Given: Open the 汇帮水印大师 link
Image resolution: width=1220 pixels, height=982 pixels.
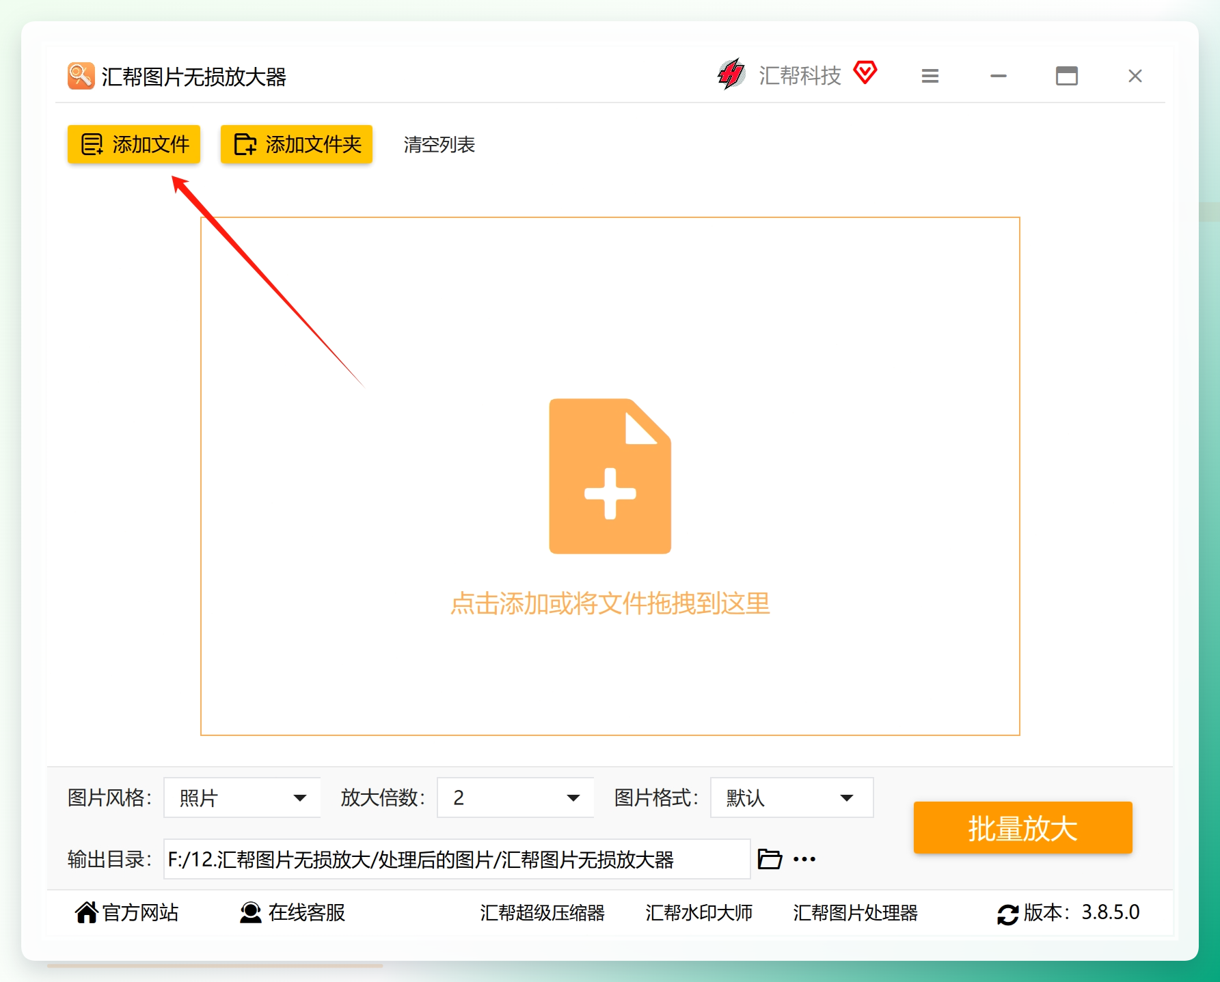Looking at the screenshot, I should pos(699,913).
